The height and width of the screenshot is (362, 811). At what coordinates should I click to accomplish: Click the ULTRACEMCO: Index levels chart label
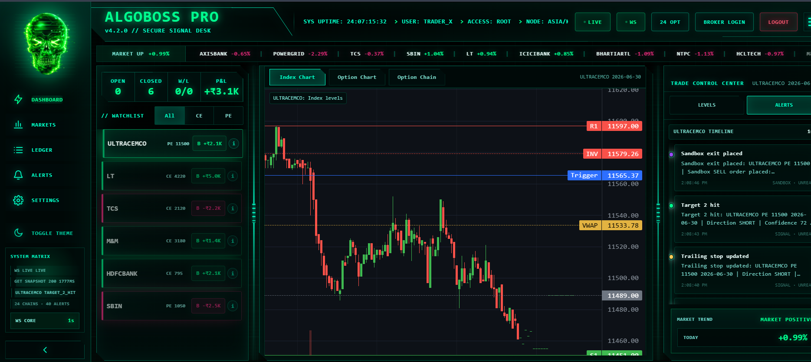coord(308,98)
